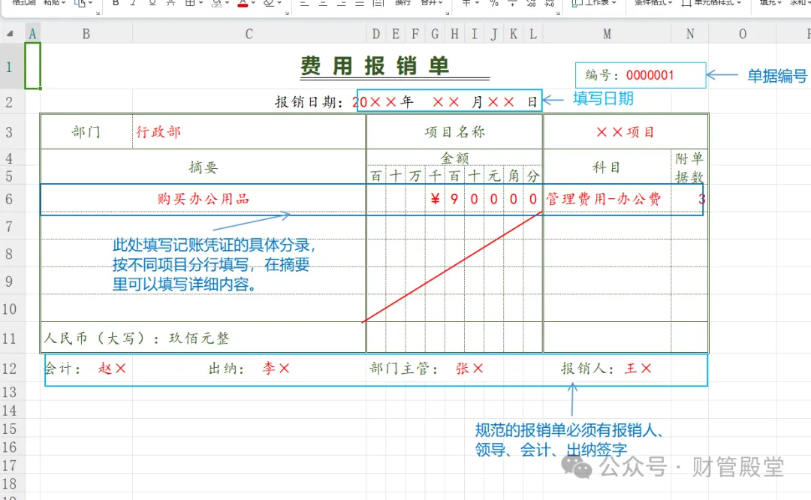Click the 报销人: 王× signature
This screenshot has width=811, height=500.
click(x=607, y=369)
